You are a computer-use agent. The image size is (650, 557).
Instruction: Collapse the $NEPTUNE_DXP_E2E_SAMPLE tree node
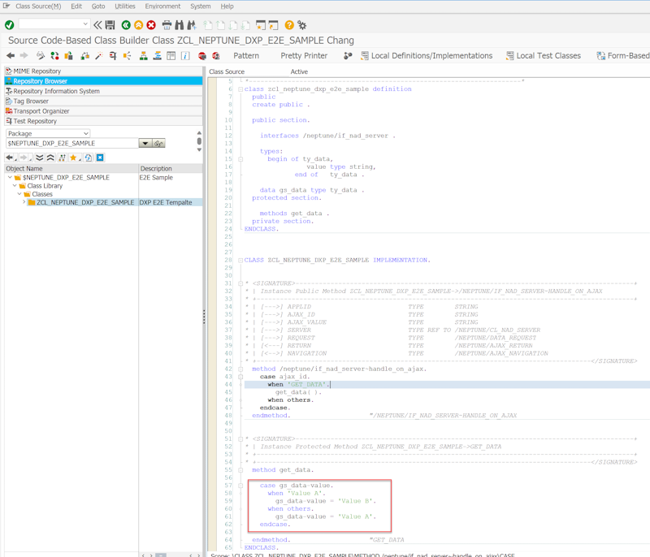pyautogui.click(x=10, y=177)
